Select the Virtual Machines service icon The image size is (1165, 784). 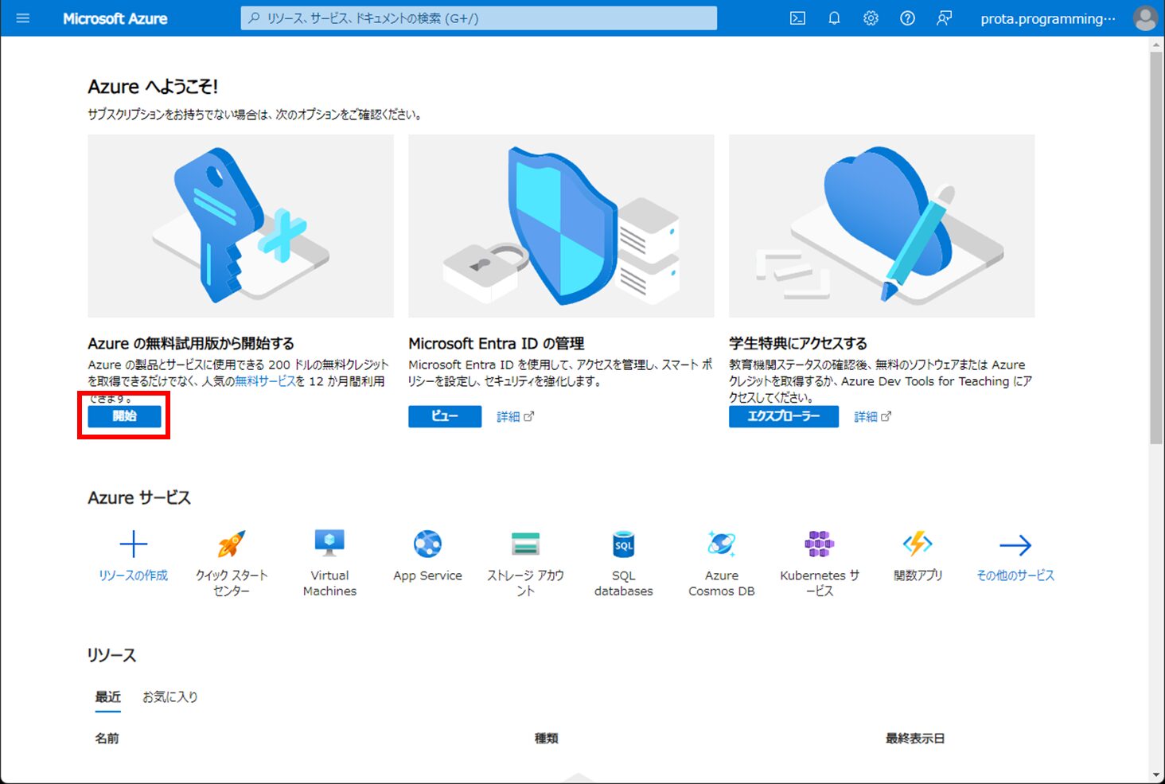click(x=329, y=544)
